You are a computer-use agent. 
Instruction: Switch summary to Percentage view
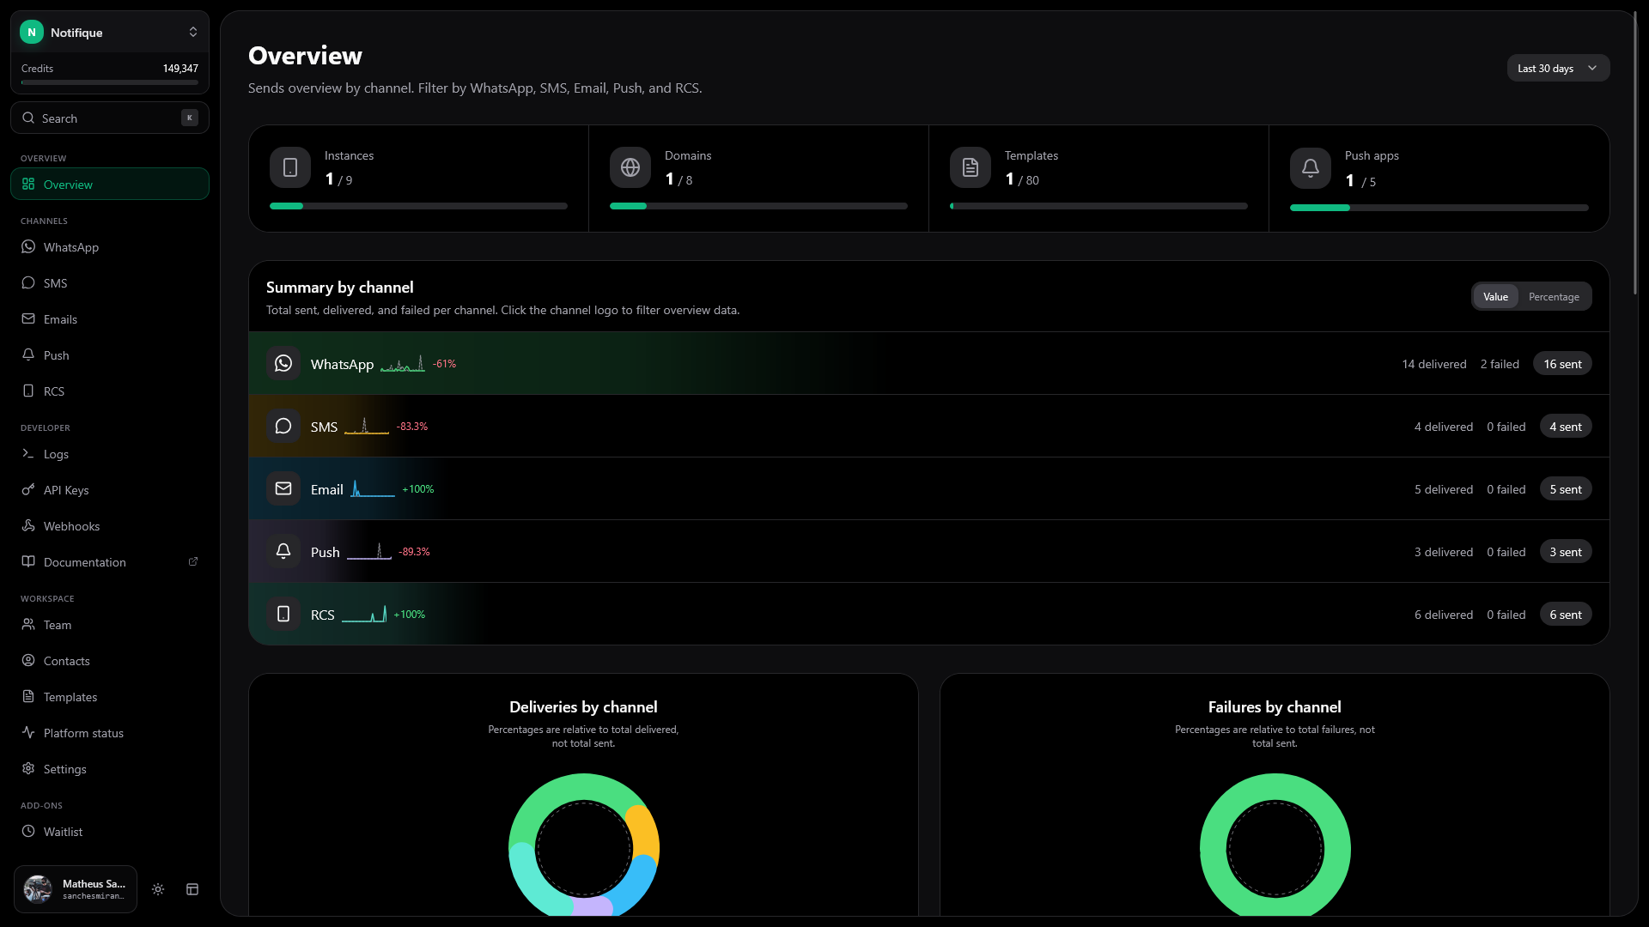[x=1554, y=297]
